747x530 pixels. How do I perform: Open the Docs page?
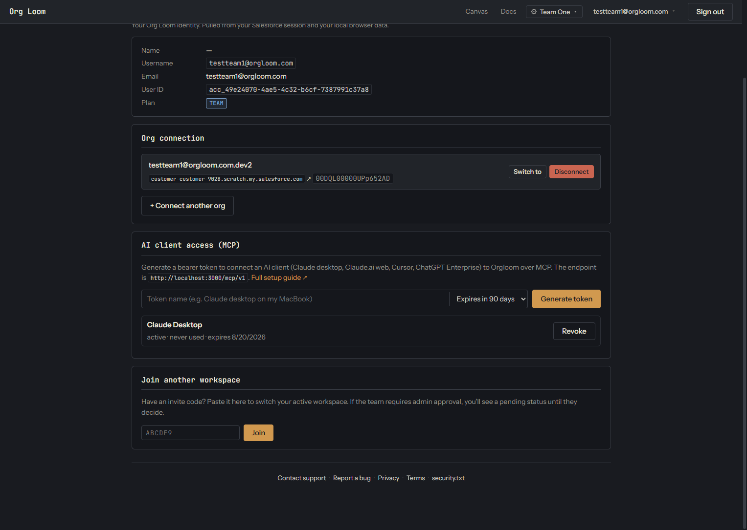tap(508, 12)
